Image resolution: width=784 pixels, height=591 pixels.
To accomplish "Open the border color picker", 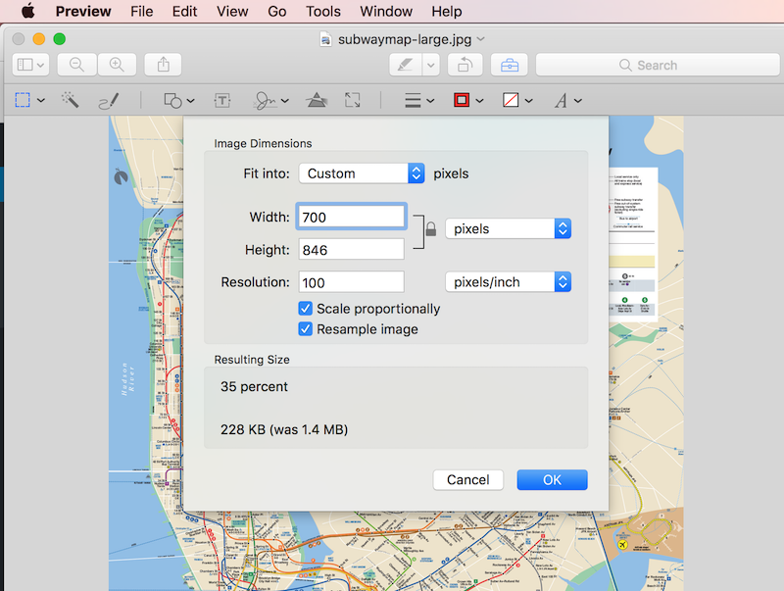I will click(x=461, y=100).
